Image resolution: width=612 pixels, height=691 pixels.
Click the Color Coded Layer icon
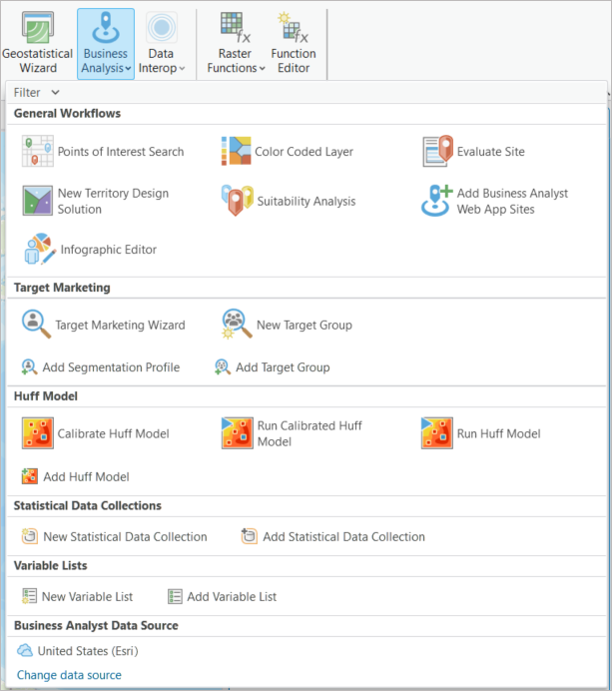236,151
